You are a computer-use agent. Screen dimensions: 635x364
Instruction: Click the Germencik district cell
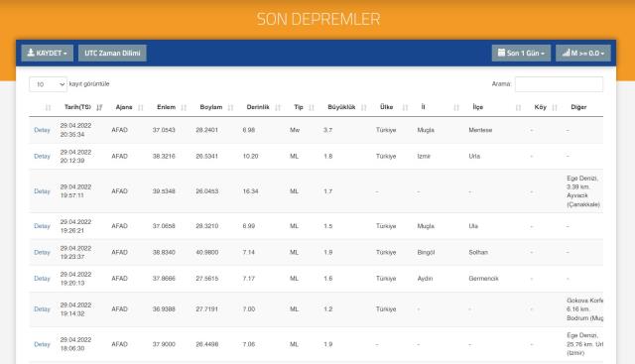click(483, 279)
